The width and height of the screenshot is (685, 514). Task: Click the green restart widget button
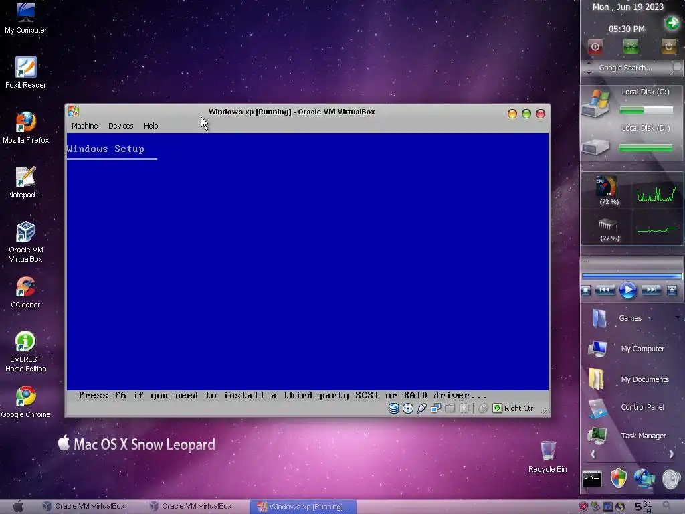tap(630, 46)
